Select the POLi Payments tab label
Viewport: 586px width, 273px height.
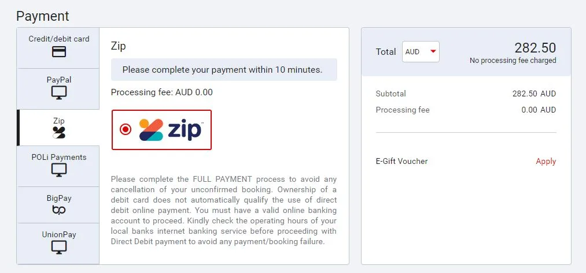[x=59, y=157]
